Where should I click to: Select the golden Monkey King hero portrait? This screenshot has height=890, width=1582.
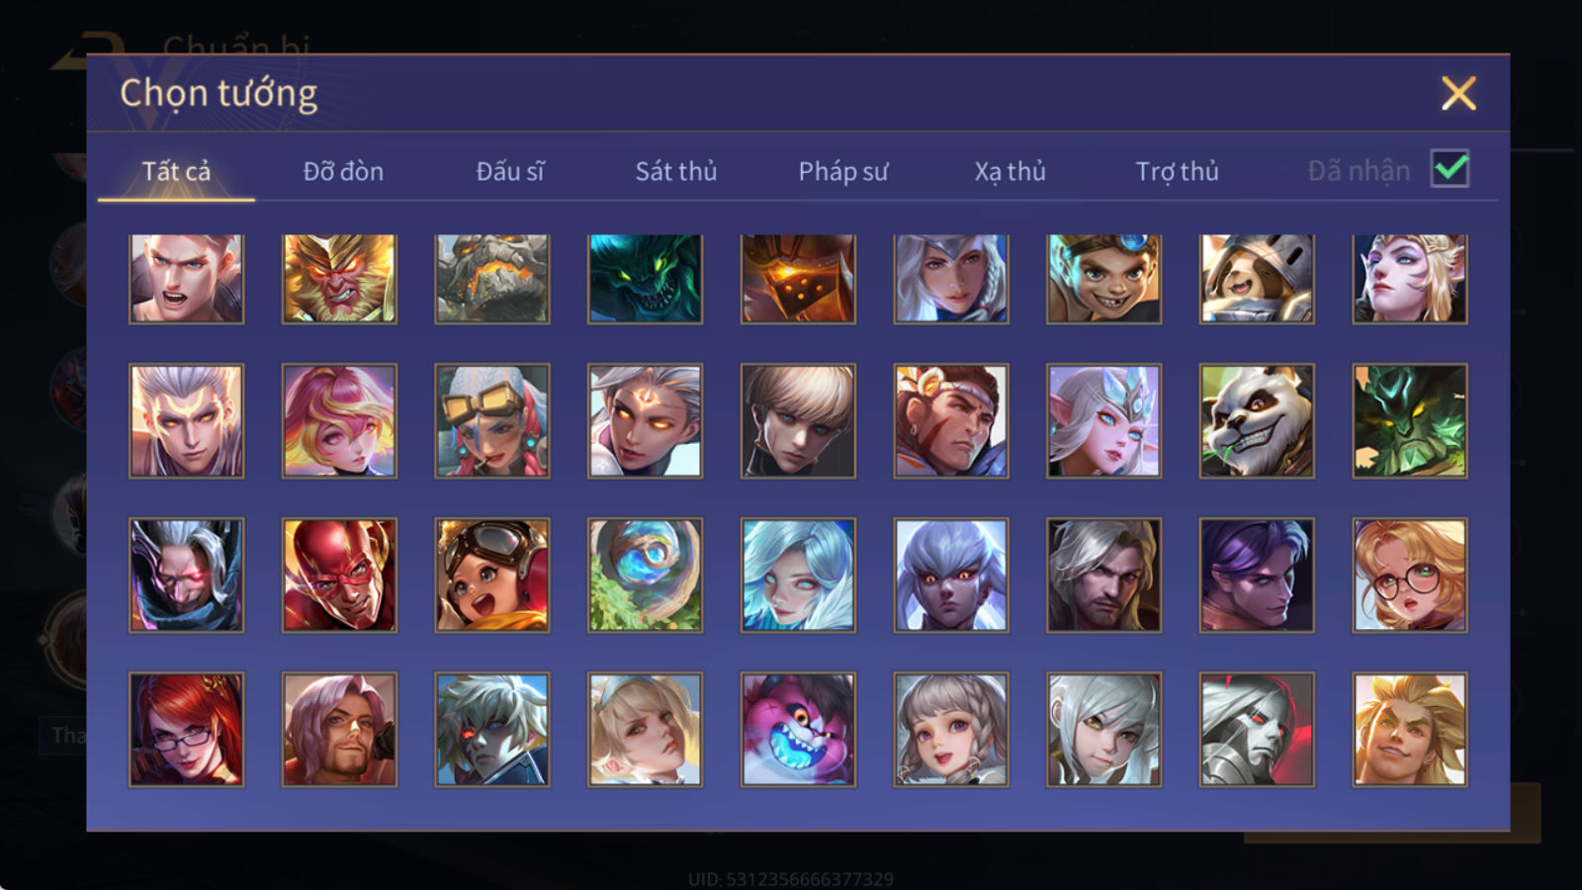[339, 279]
